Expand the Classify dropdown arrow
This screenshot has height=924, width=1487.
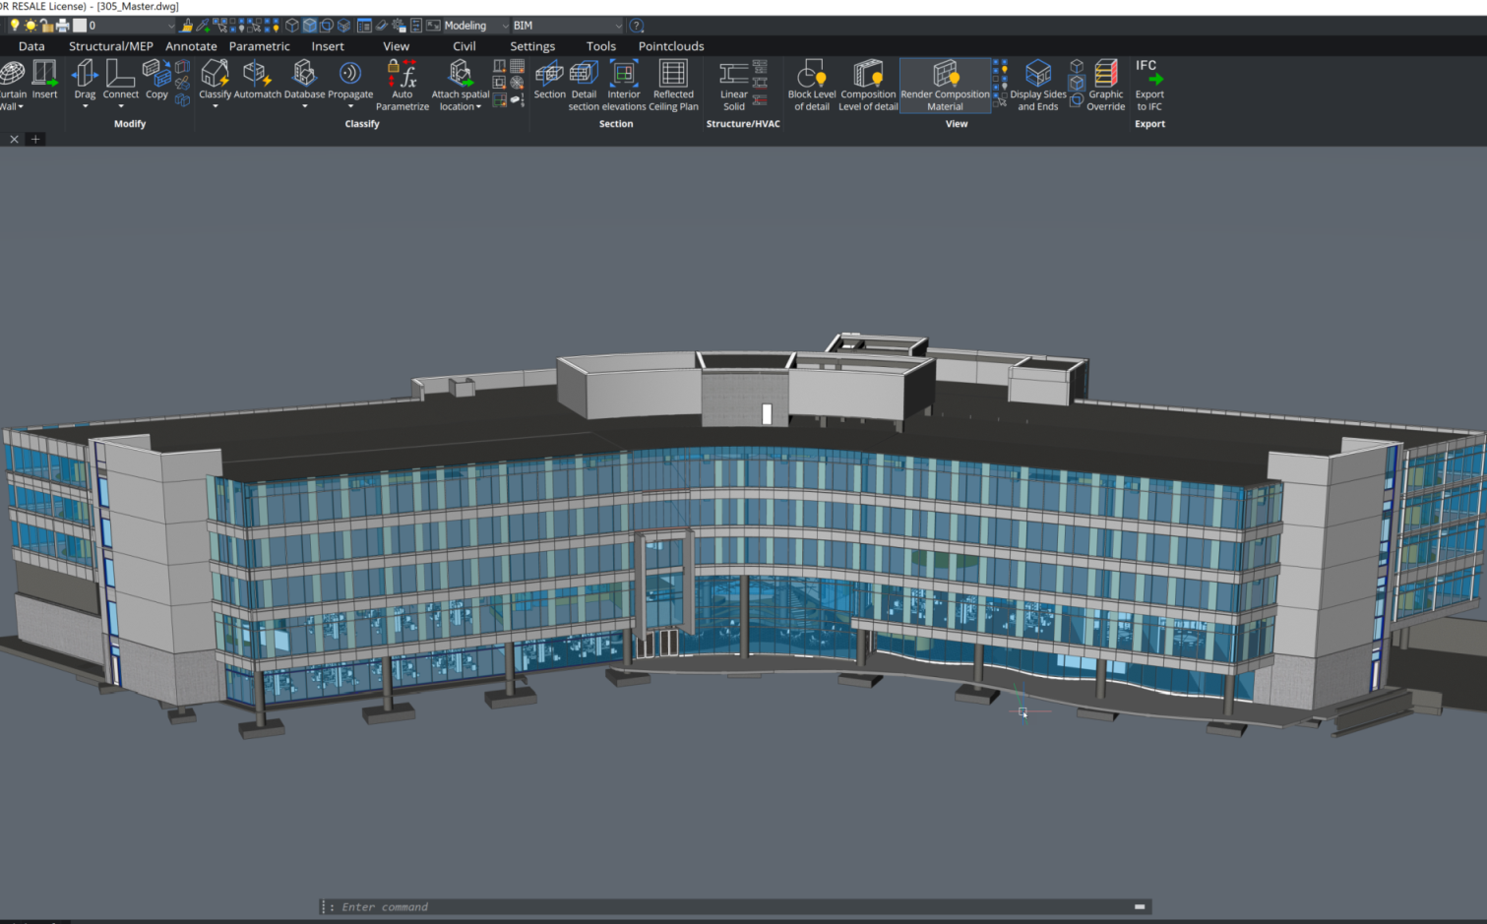pos(215,106)
